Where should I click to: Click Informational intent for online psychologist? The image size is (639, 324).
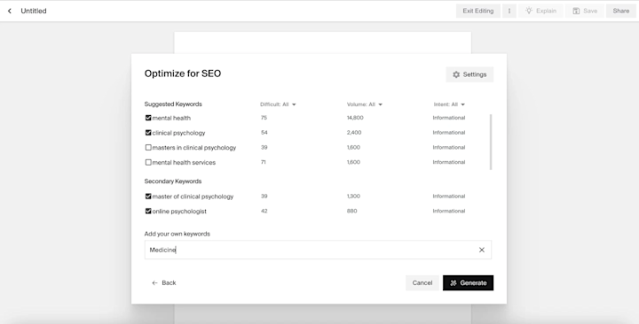pos(449,211)
